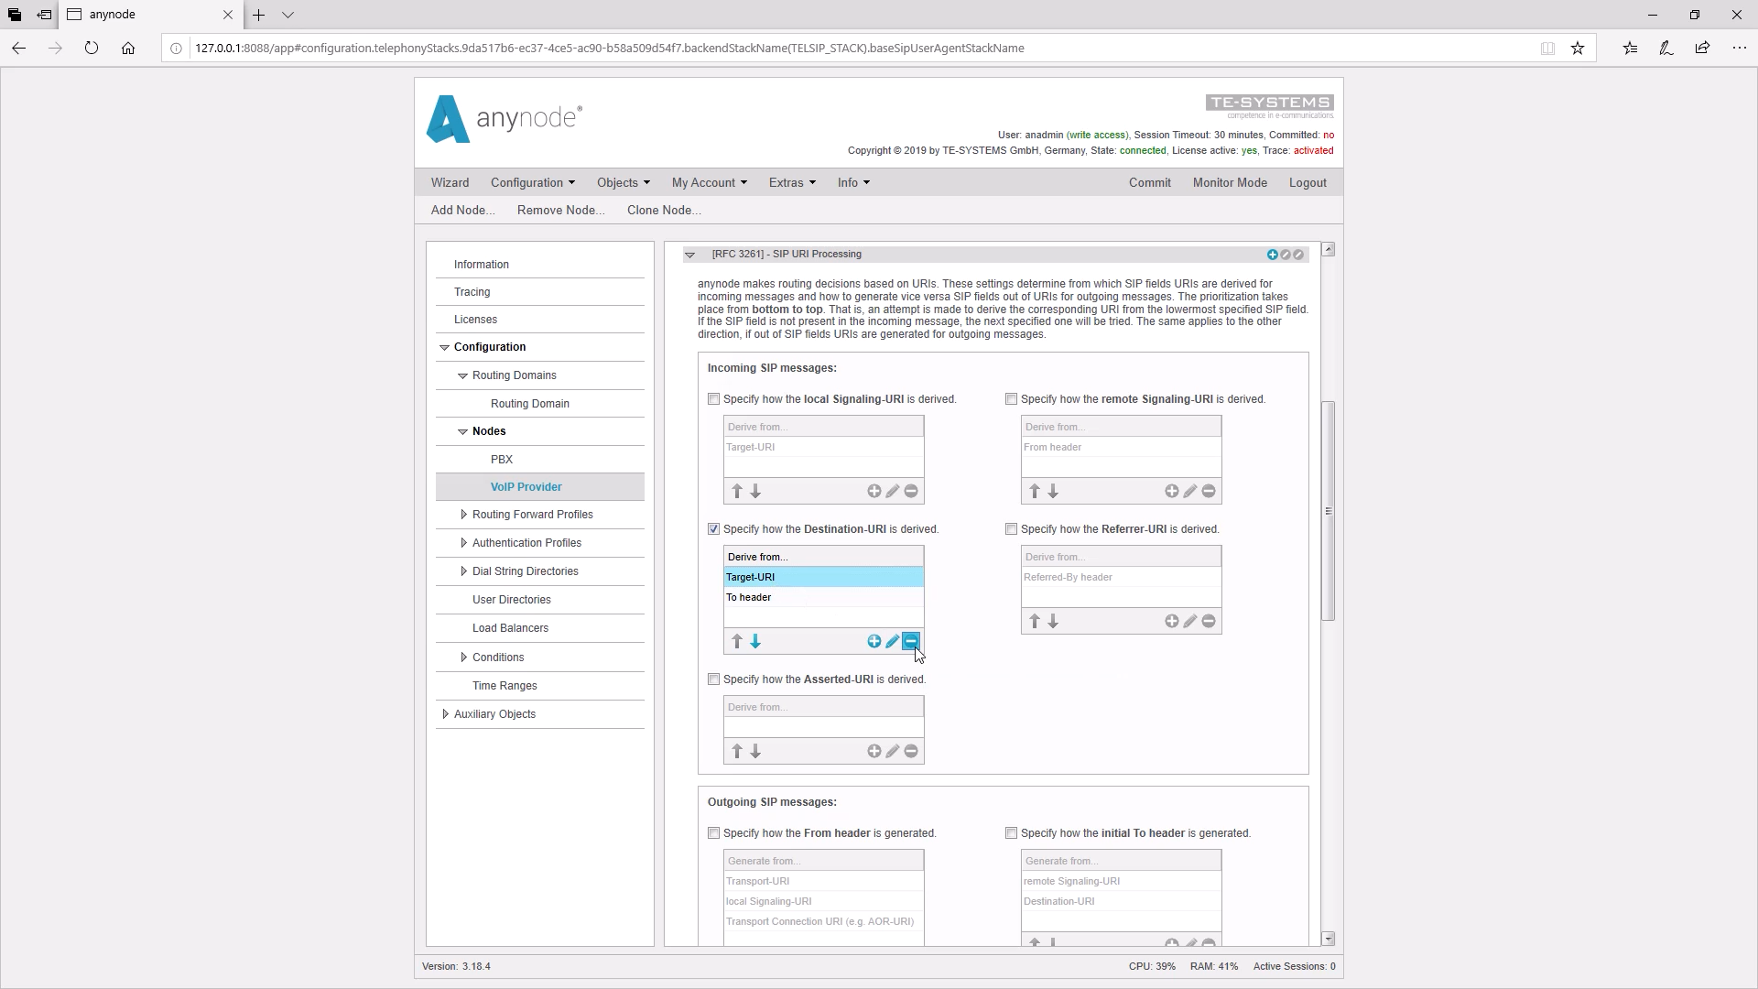Open the Configuration dropdown menu
1758x989 pixels.
533,183
